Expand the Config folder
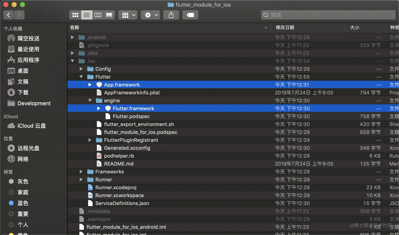The height and width of the screenshot is (235, 399). [x=81, y=69]
